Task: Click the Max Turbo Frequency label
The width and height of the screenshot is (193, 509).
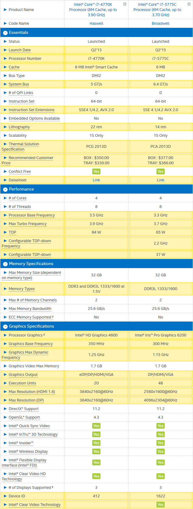Action: tap(28, 224)
